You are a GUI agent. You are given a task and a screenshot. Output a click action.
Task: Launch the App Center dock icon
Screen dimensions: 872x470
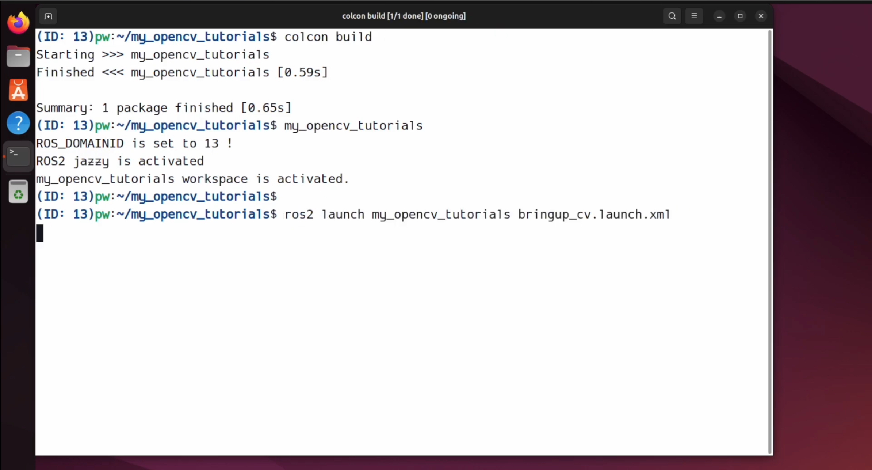(x=18, y=90)
